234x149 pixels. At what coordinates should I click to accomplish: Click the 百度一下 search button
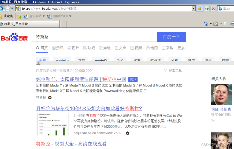click(x=171, y=37)
